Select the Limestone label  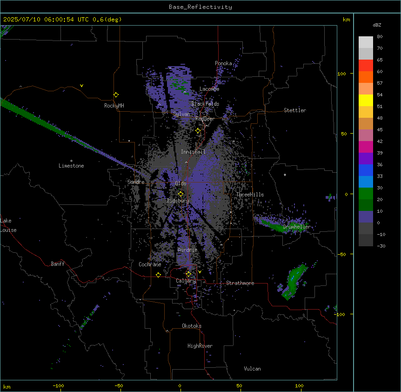(71, 166)
